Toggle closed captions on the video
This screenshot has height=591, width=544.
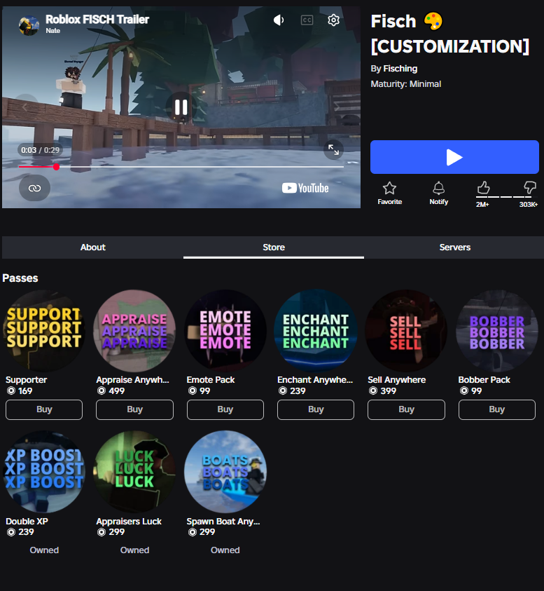tap(307, 20)
